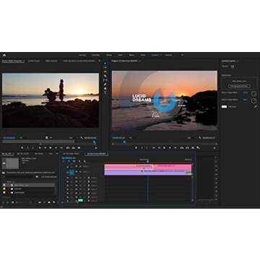Open the Source monitor zoom level dropdown
The height and width of the screenshot is (260, 260).
[x=21, y=138]
